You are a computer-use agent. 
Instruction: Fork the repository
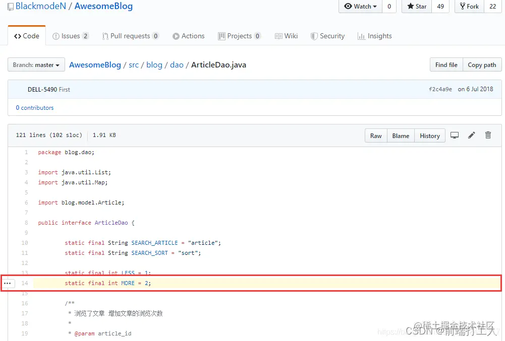[469, 7]
